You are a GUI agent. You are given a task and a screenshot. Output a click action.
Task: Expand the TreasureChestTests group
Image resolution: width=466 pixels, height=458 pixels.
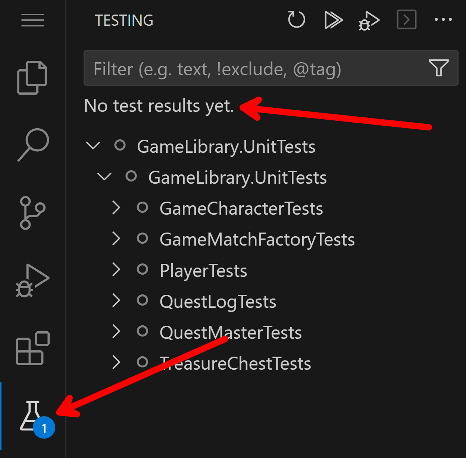point(116,362)
